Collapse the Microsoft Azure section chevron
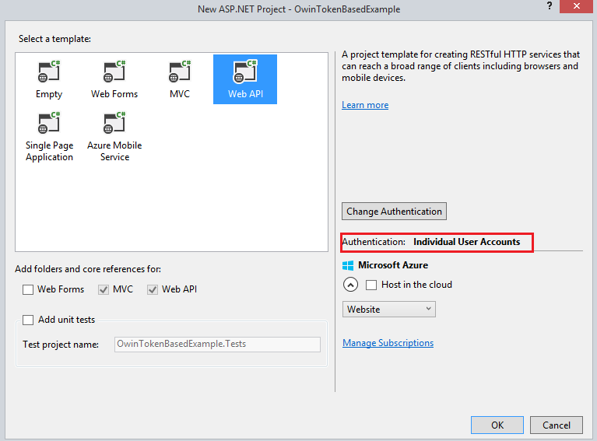 tap(350, 285)
